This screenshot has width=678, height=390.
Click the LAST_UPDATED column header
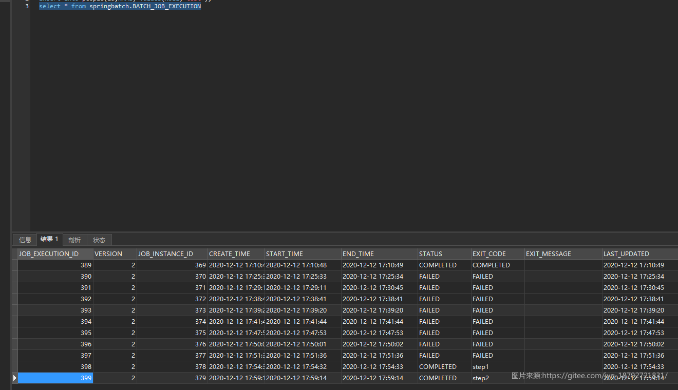point(640,254)
